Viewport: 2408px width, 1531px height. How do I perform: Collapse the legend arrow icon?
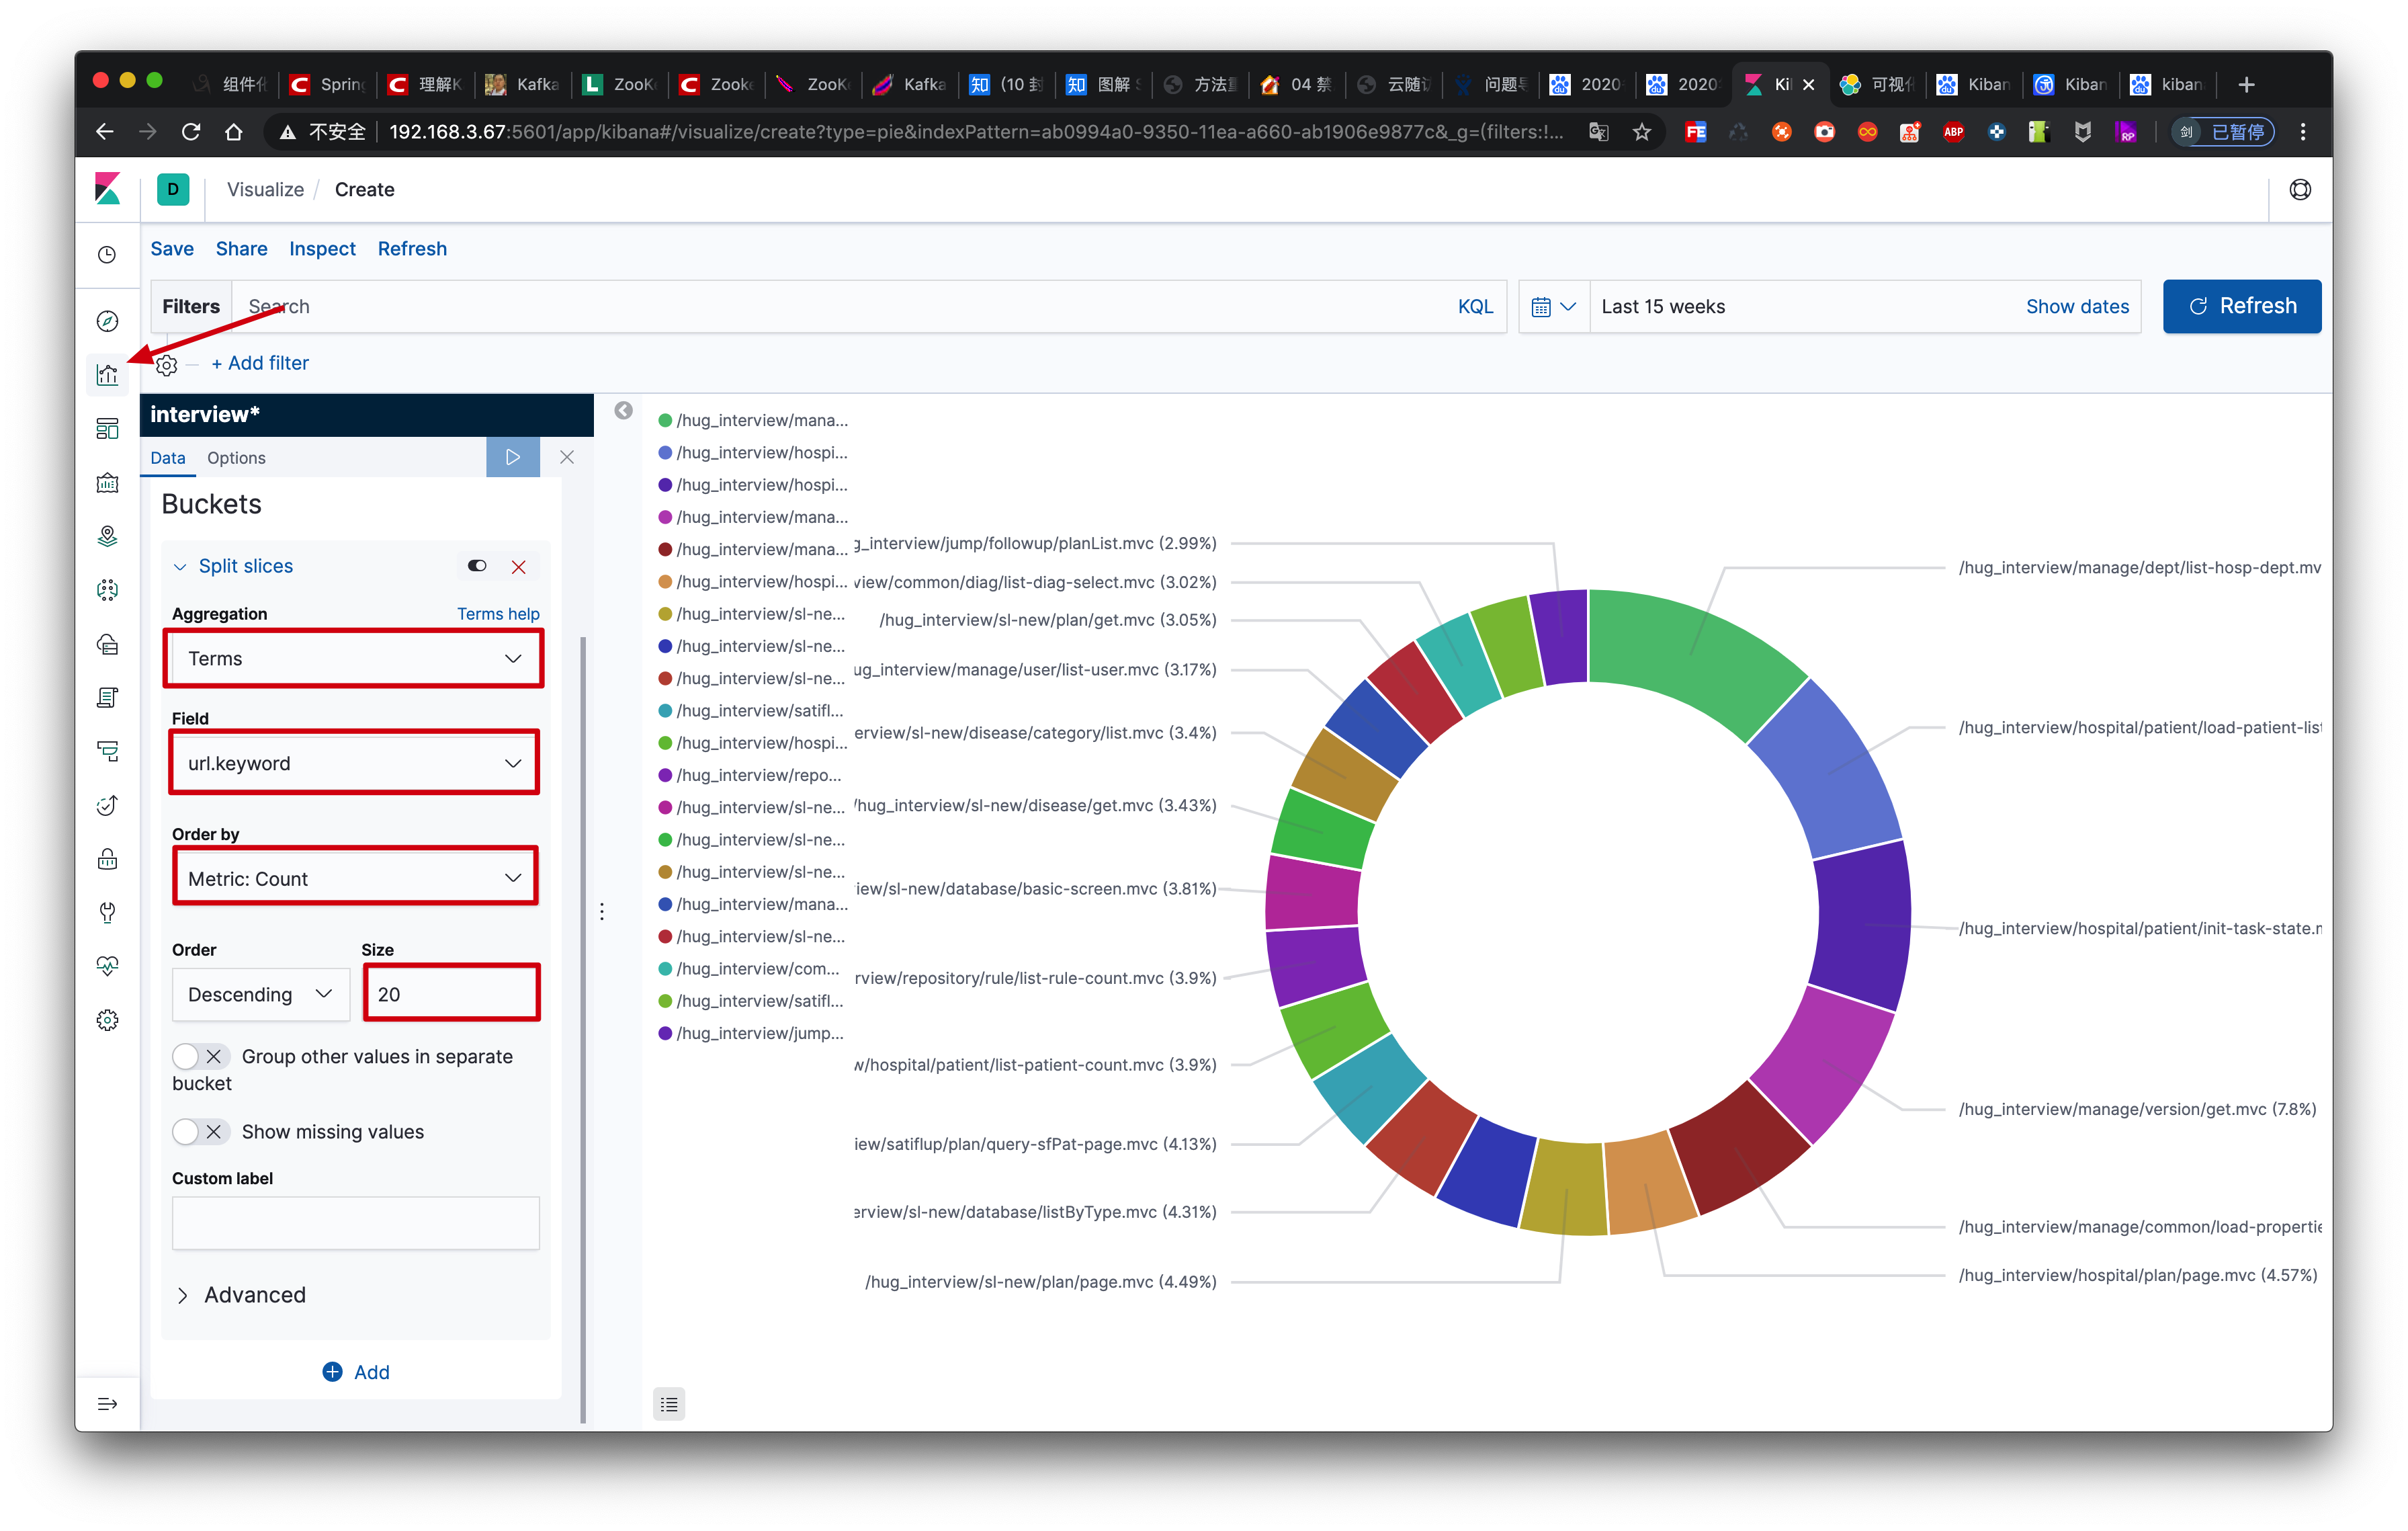click(623, 411)
